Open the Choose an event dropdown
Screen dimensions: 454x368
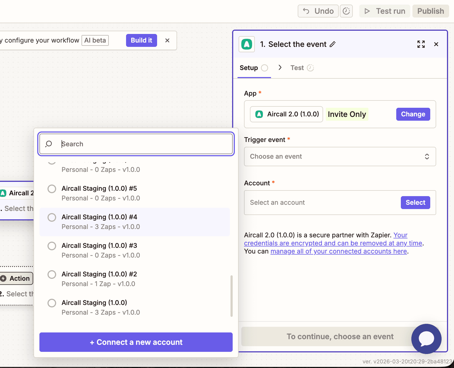(x=340, y=157)
